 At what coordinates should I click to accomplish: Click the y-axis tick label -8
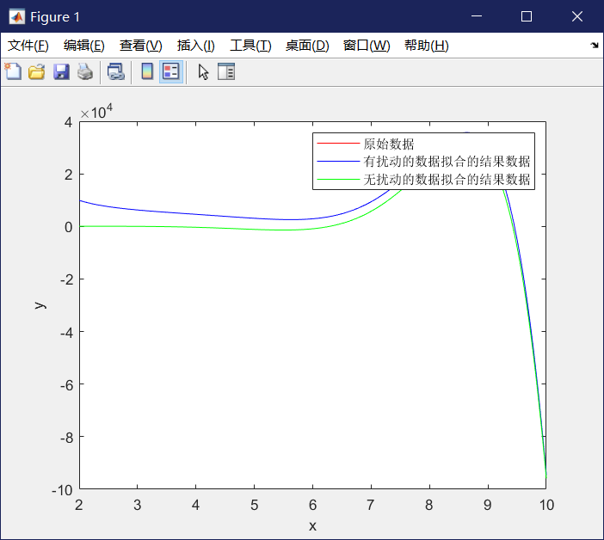coord(66,438)
